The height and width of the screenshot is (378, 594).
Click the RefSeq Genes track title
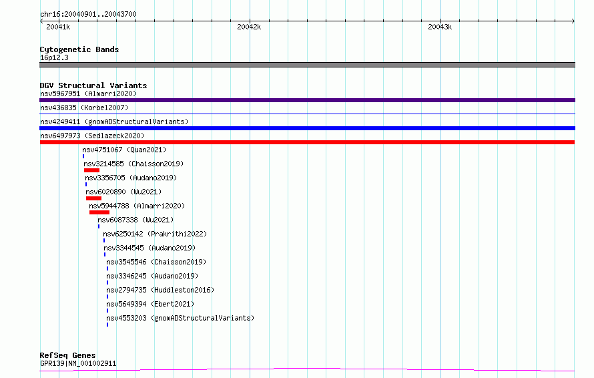point(67,355)
